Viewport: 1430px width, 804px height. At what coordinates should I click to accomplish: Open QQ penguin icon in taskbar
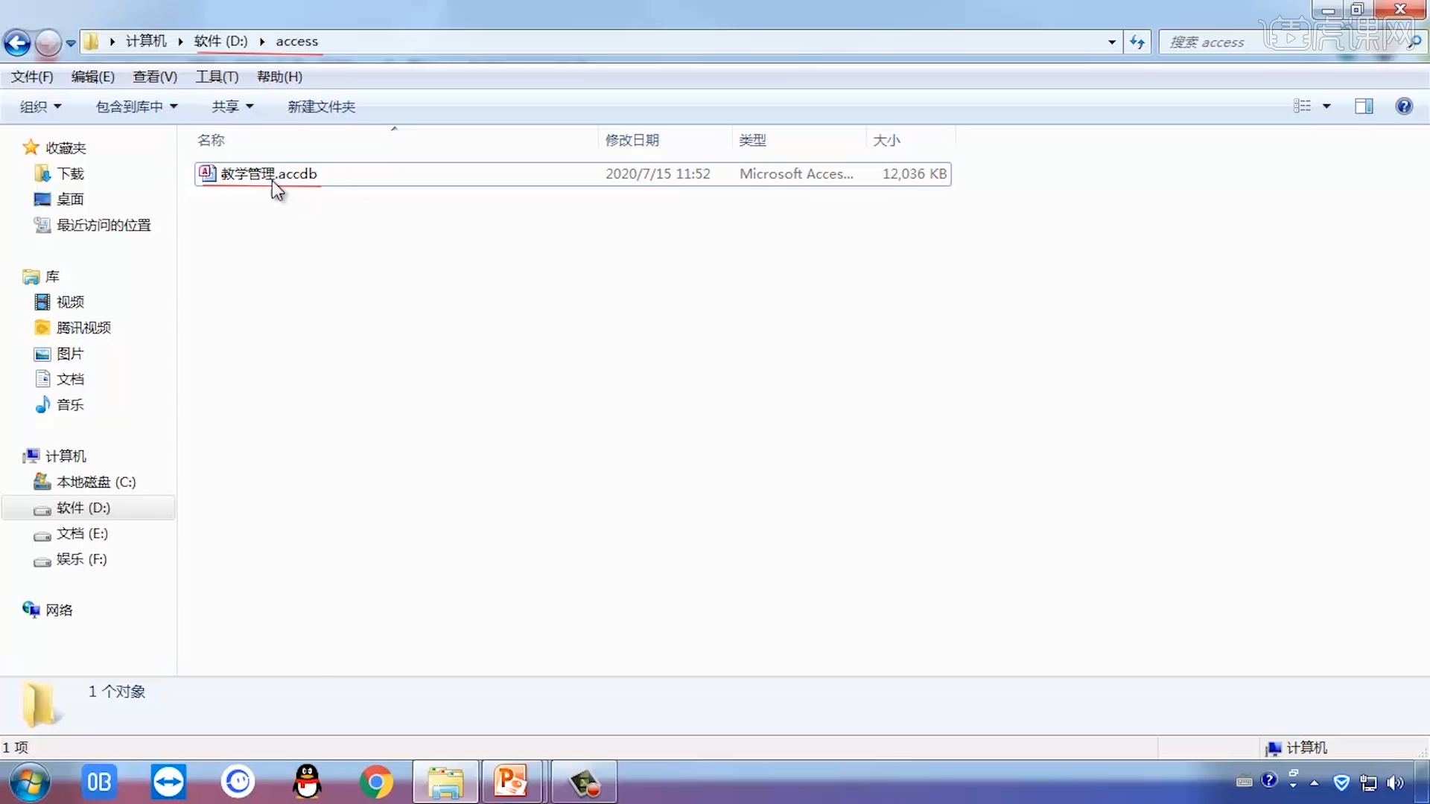tap(307, 782)
